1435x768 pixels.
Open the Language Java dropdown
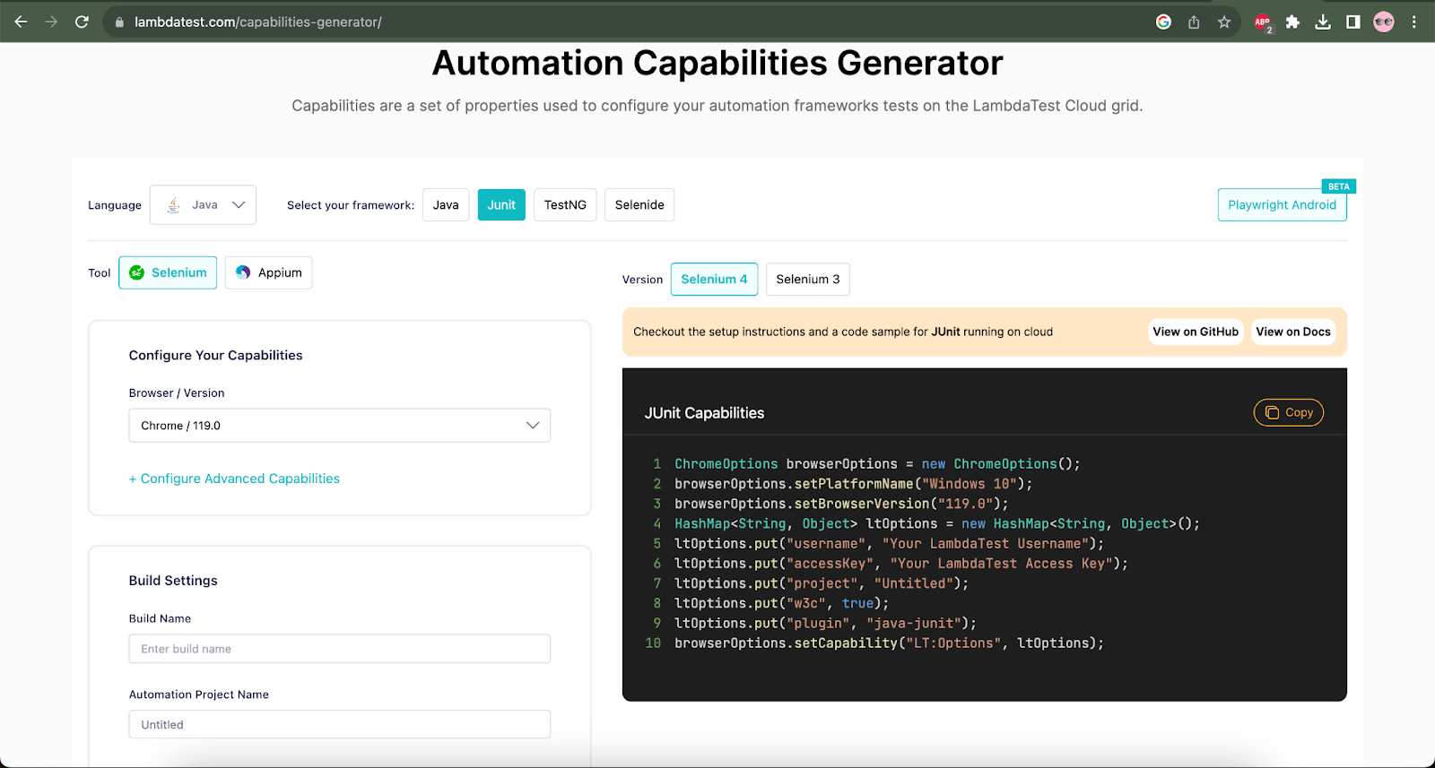point(204,205)
